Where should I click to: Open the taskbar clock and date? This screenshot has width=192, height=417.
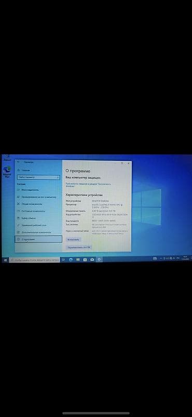point(185,258)
